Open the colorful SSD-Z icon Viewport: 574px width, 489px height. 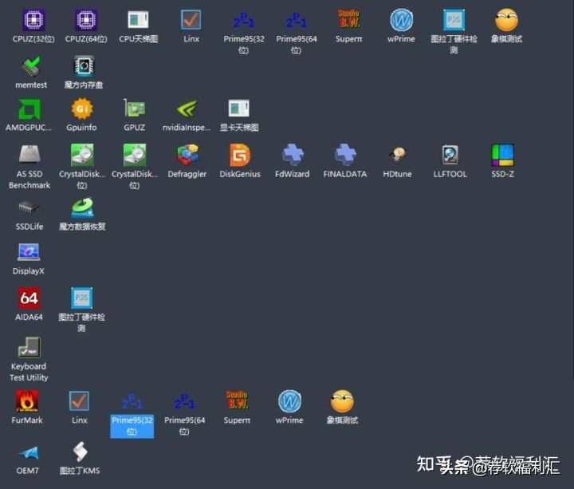[x=502, y=155]
